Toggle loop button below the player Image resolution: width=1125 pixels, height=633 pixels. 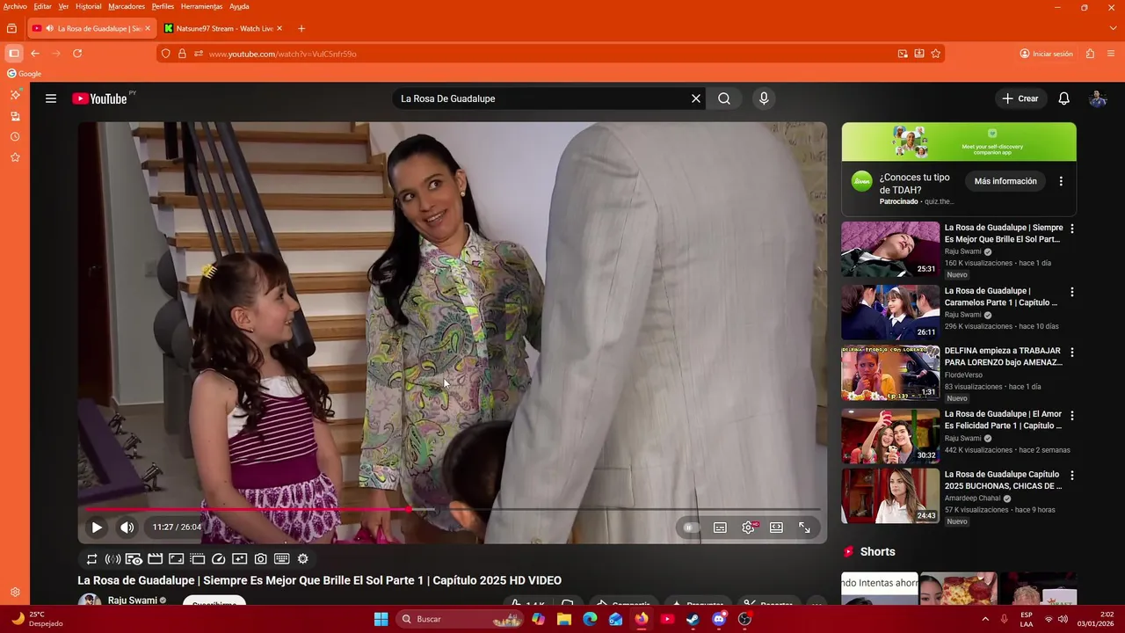(x=91, y=559)
